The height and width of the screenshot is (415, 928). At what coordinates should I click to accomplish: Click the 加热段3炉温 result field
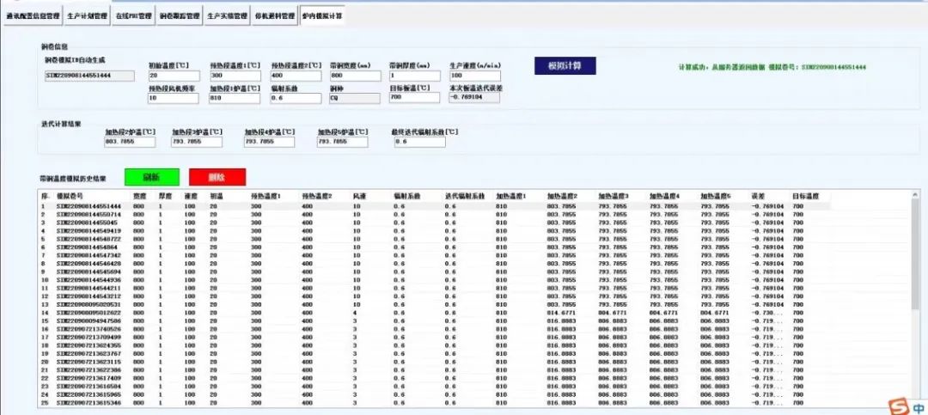coord(197,142)
